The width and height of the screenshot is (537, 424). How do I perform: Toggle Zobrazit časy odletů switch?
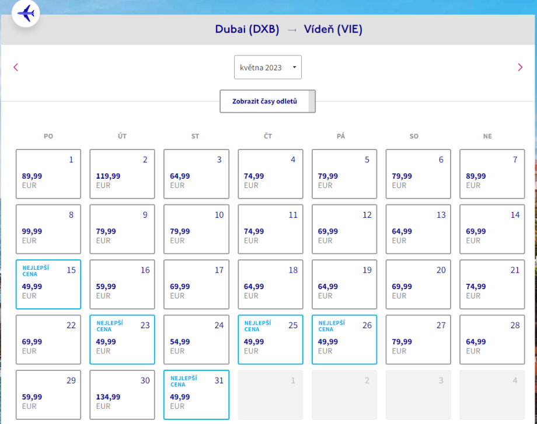point(267,101)
